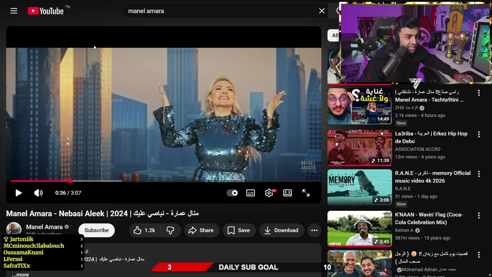Open the 'Manel Amara - Tachta9tini' video title
492x277 pixels.
[429, 96]
